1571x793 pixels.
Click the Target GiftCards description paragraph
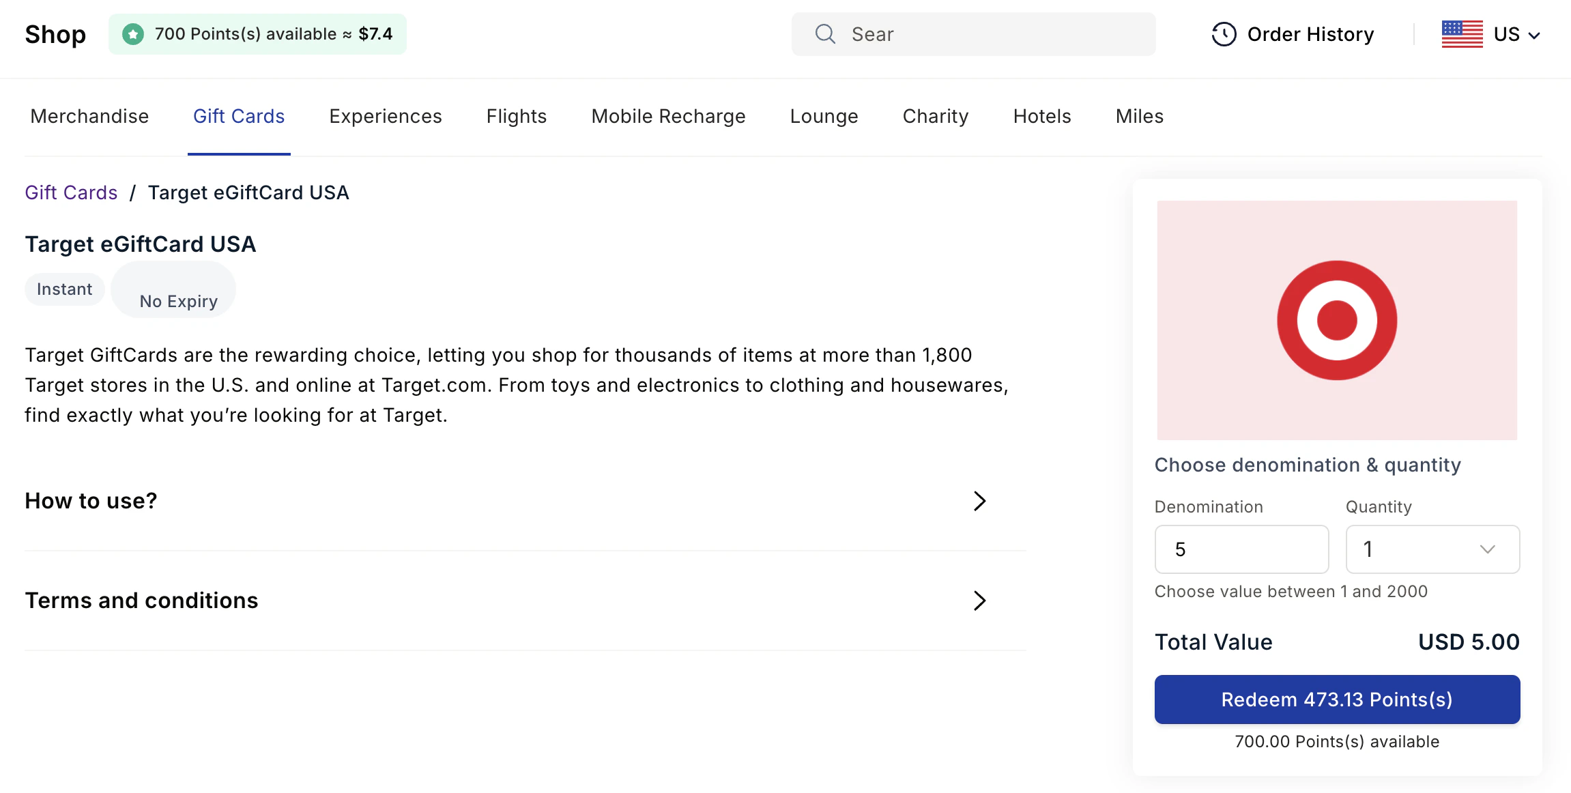(517, 385)
